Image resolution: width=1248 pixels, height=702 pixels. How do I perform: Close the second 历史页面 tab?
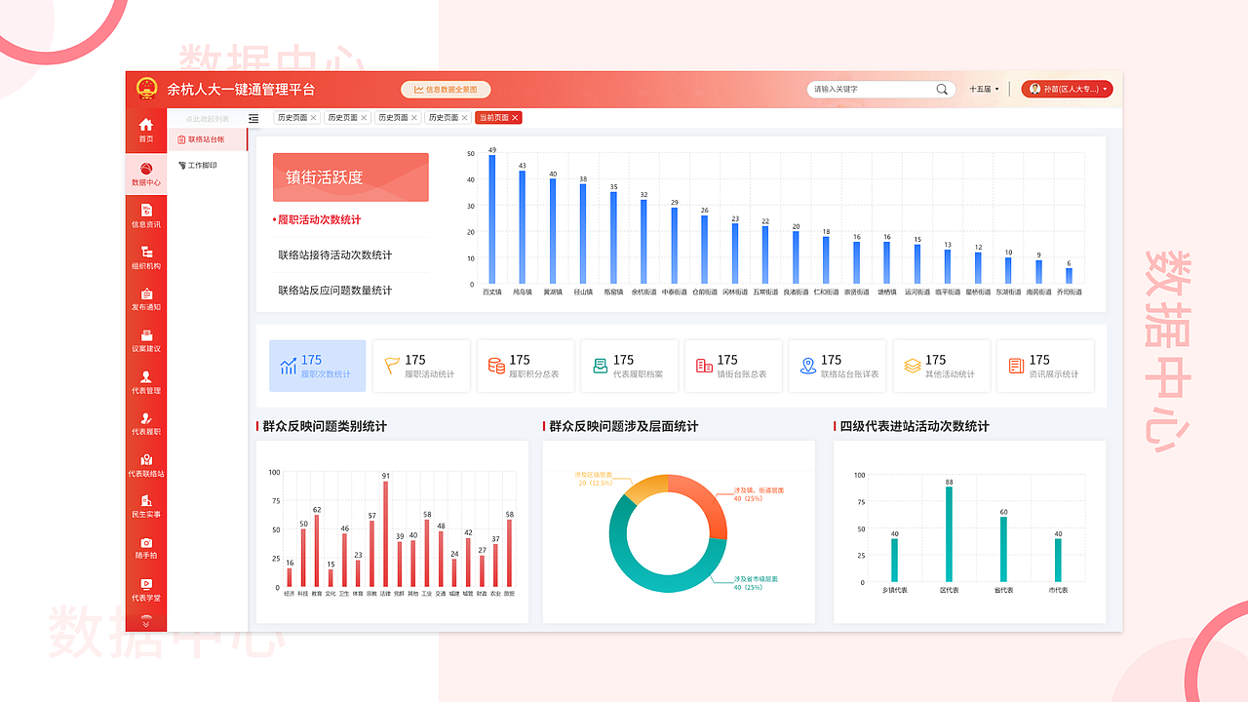(x=365, y=118)
